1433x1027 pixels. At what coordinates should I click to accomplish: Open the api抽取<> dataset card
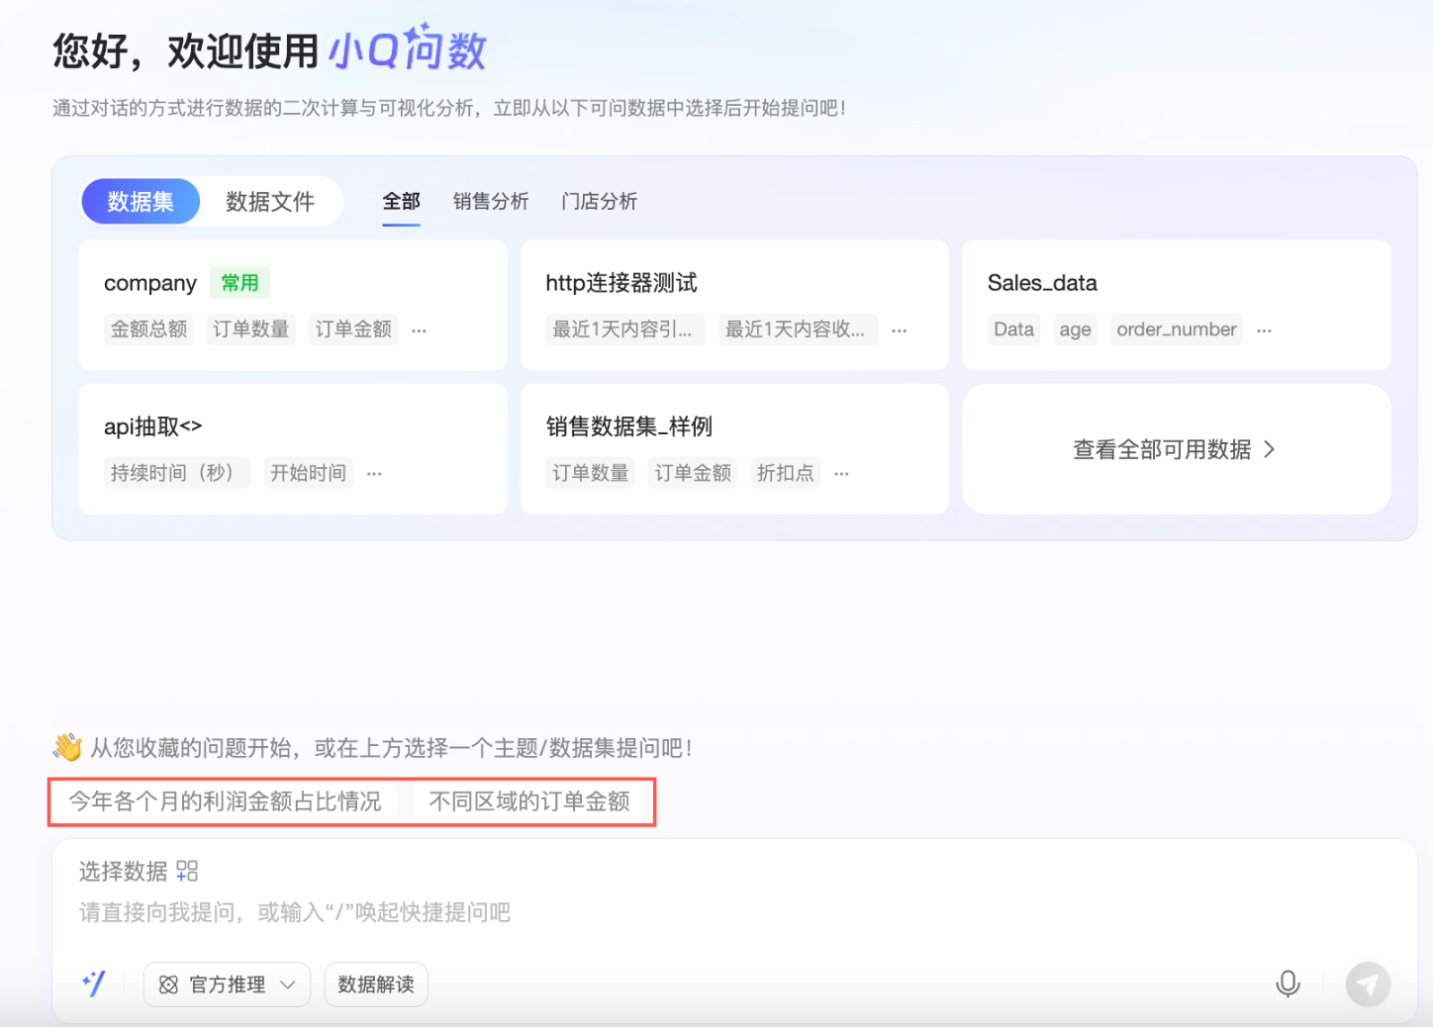click(293, 449)
